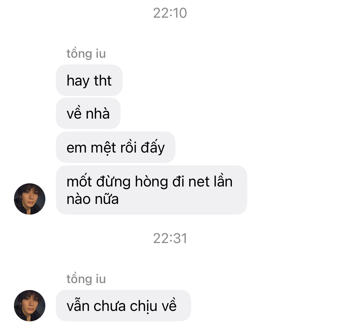
Task: Click the word 'nhà' in the second bubble
Action: pyautogui.click(x=98, y=113)
